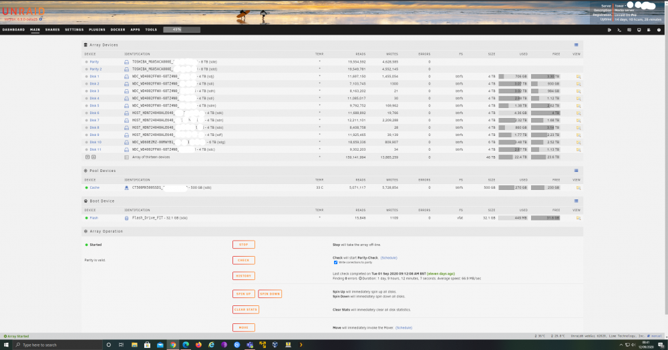
Task: Click the array totals icon in summary row
Action: point(126,157)
